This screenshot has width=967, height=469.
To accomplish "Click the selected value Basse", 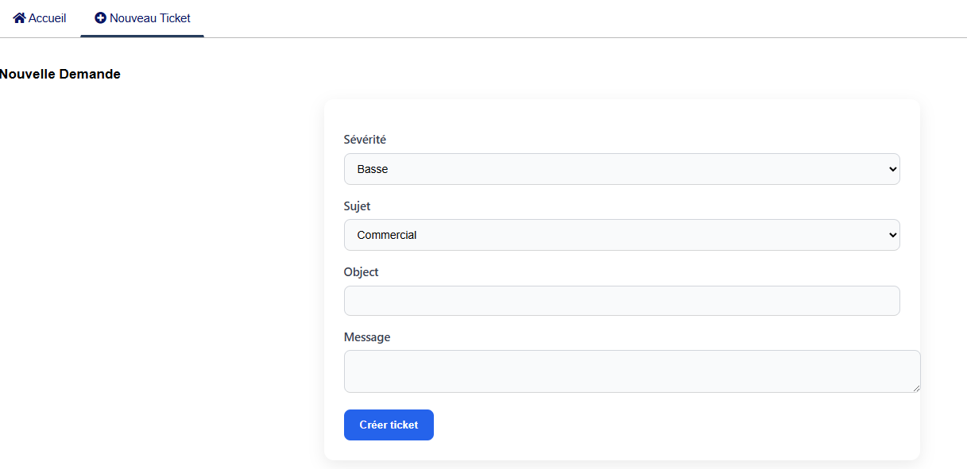I will pyautogui.click(x=373, y=169).
